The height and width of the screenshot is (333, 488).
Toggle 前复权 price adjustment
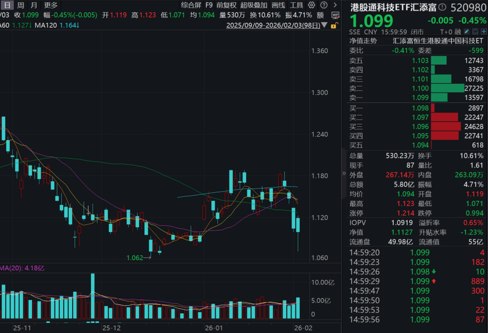pyautogui.click(x=226, y=5)
